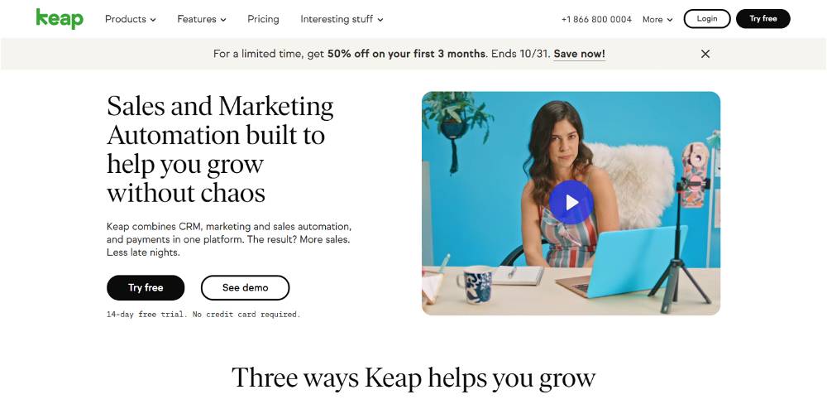This screenshot has width=827, height=404.
Task: Open the Pricing page
Action: click(x=263, y=19)
